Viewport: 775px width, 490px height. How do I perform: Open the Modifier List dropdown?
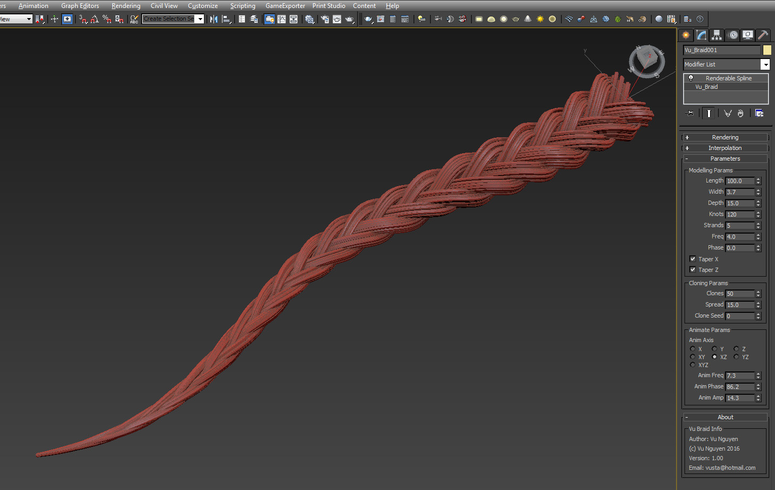765,64
